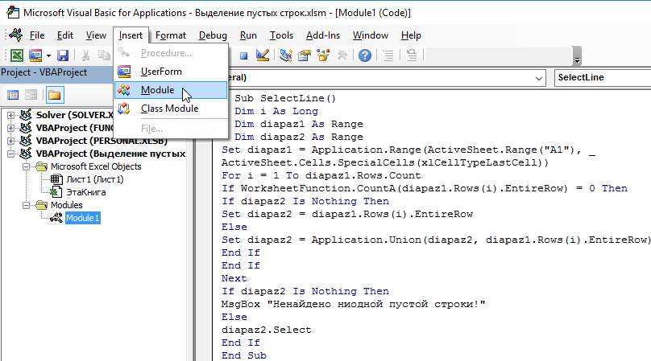Collapse the Microsoft Excel Objects folder
Image resolution: width=651 pixels, height=361 pixels.
[28, 166]
